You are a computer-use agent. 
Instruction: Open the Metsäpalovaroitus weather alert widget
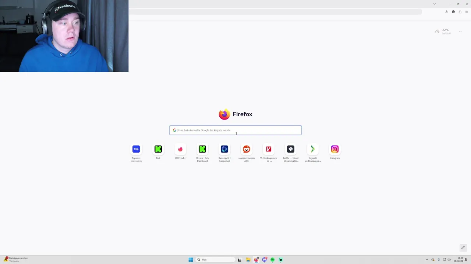[x=15, y=260]
